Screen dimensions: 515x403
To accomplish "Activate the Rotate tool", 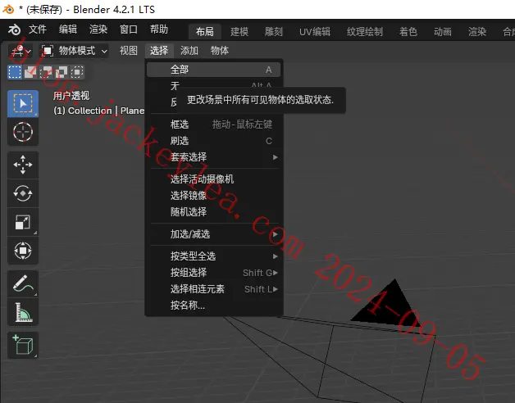I will click(x=23, y=193).
